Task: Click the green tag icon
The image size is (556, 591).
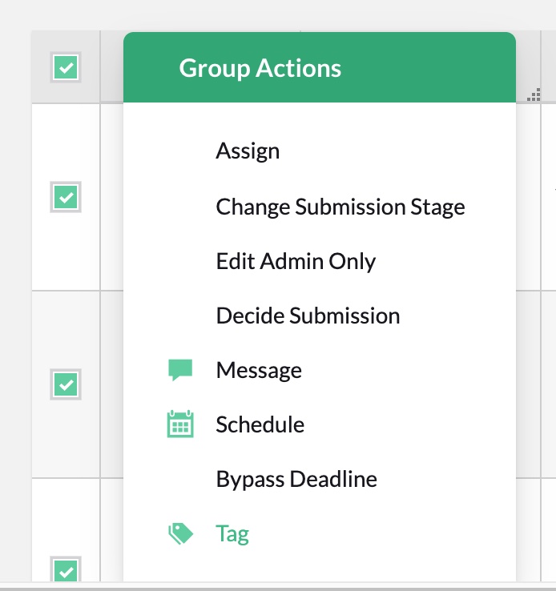Action: (180, 533)
